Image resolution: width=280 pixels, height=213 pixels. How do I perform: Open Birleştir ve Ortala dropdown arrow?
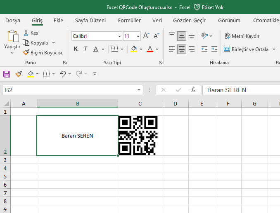tap(274, 49)
